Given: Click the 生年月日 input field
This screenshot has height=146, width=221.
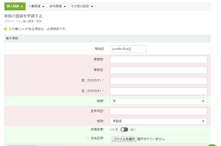Looking at the screenshot, I should (159, 111).
